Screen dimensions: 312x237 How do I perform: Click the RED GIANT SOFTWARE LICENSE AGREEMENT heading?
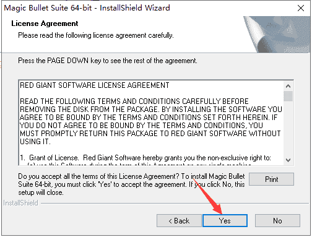(95, 85)
